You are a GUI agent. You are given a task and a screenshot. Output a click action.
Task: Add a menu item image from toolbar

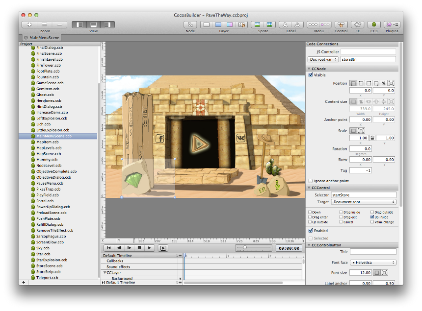(325, 24)
